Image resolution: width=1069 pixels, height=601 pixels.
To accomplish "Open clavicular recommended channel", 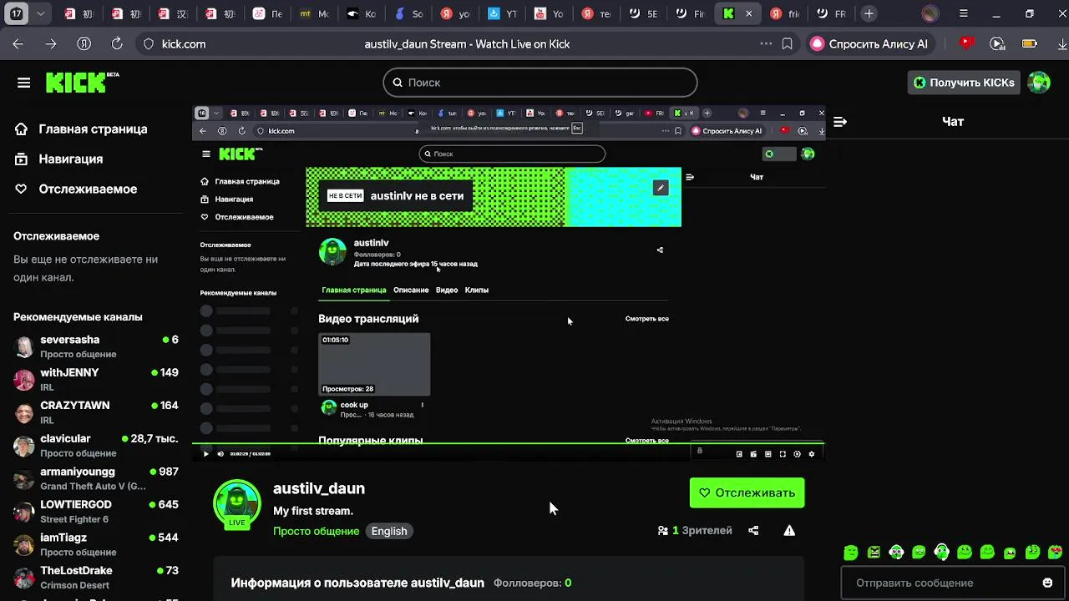I will [96, 446].
